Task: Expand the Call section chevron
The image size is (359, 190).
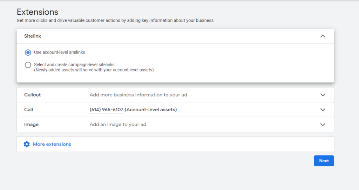Action: point(323,110)
